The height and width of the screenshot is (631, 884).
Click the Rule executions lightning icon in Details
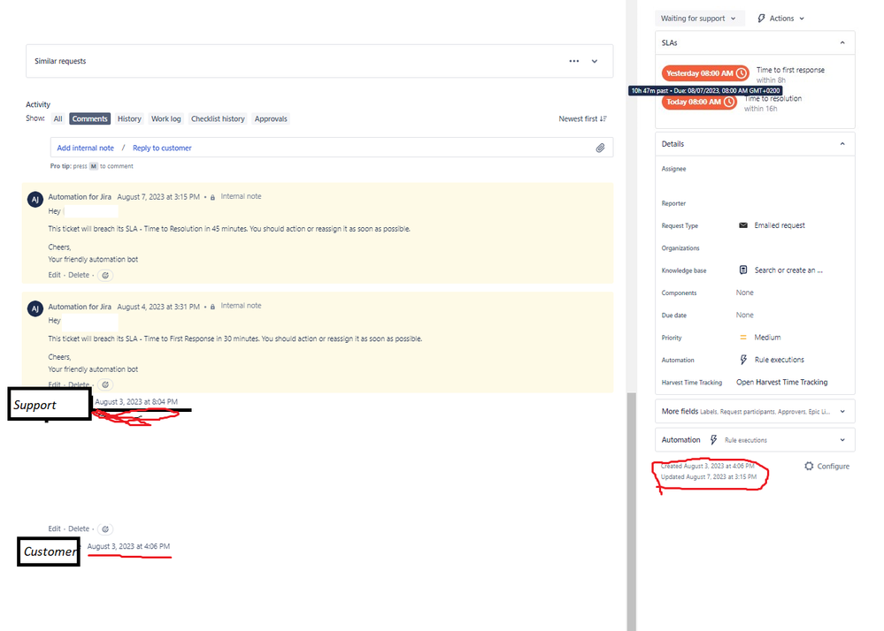pyautogui.click(x=743, y=360)
